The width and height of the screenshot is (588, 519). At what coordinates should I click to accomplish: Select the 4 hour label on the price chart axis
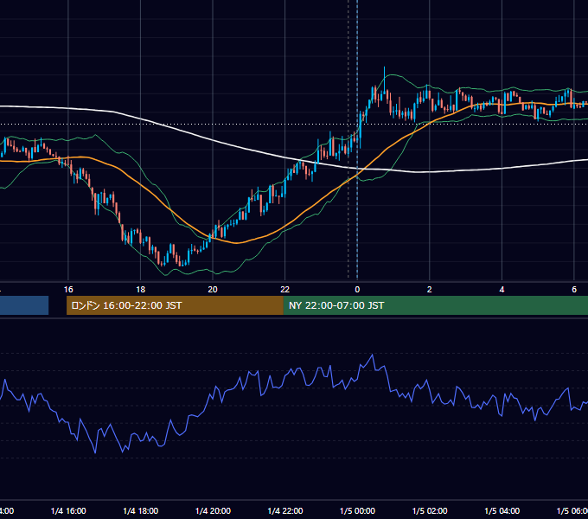tap(502, 290)
